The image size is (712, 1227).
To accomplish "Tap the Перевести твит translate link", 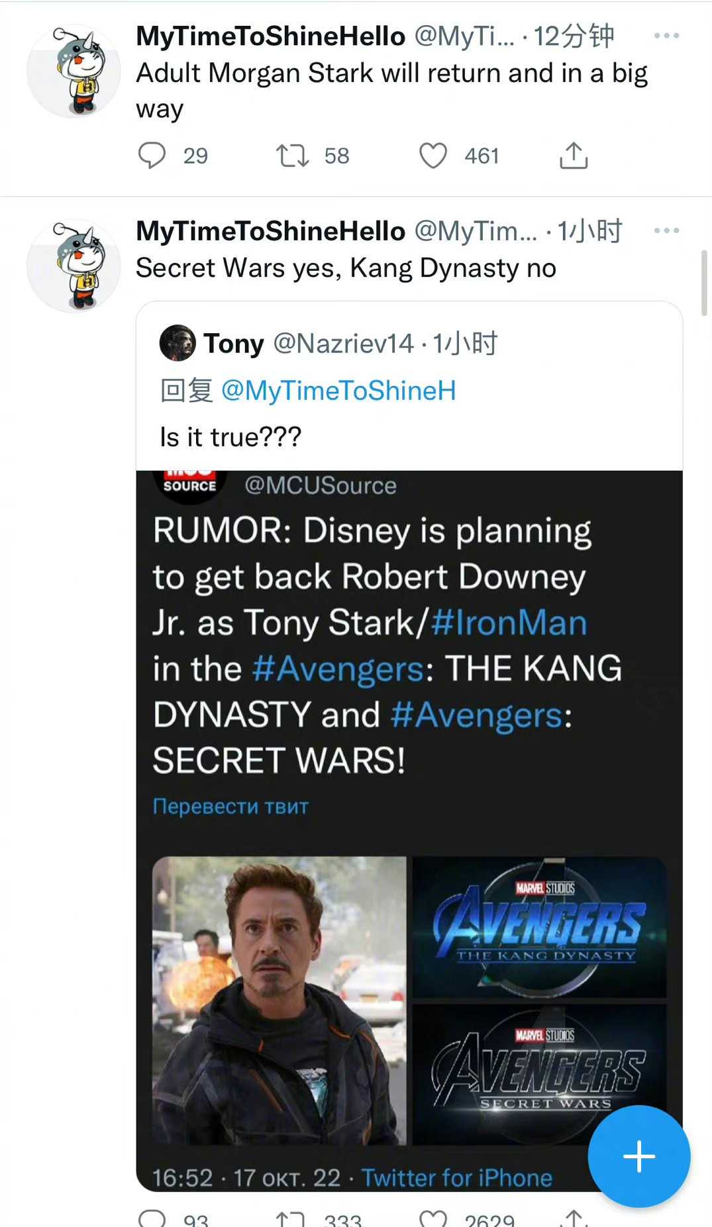I will click(230, 806).
